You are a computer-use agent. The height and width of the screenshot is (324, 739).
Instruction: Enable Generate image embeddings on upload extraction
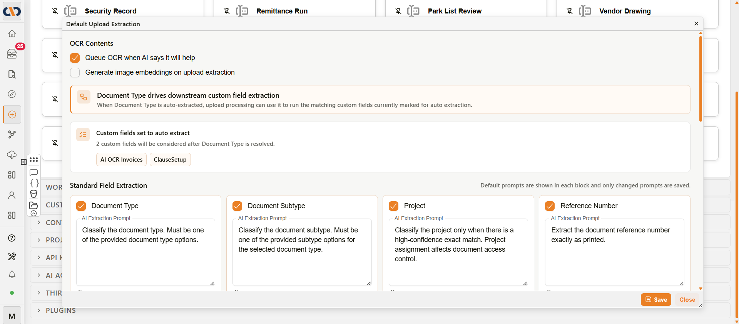[x=75, y=72]
